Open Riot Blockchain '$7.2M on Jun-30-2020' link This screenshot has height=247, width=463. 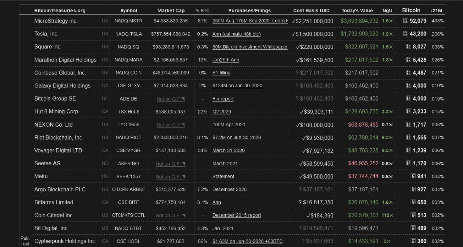(x=237, y=138)
